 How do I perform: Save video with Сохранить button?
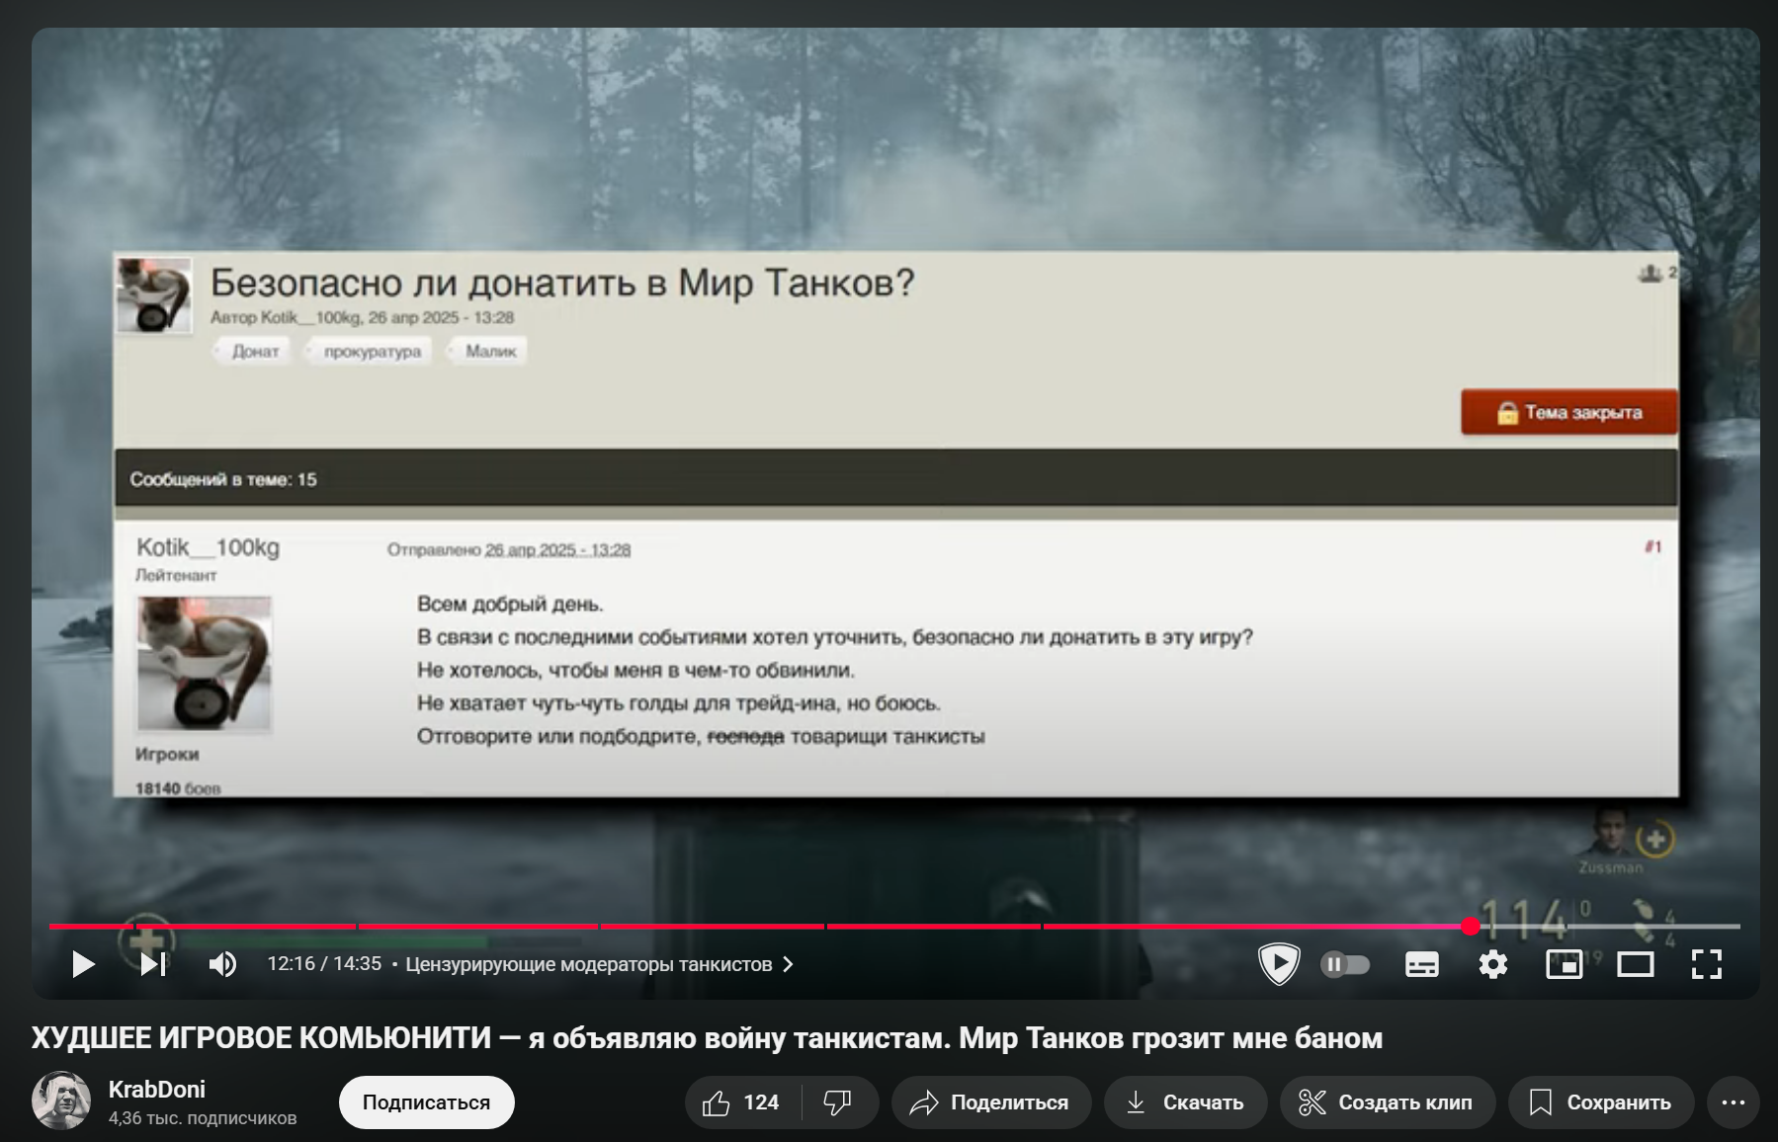1600,1102
